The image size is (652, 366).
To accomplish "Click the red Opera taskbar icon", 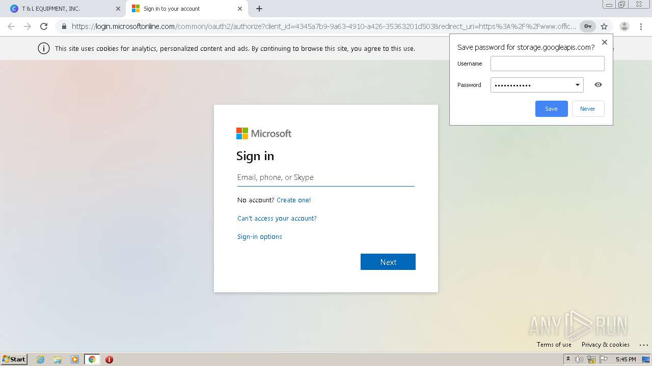I will (109, 359).
